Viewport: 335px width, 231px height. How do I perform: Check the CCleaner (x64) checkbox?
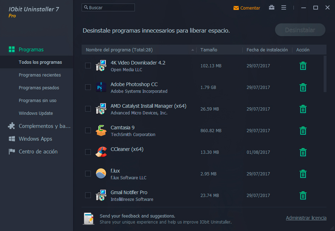88,152
